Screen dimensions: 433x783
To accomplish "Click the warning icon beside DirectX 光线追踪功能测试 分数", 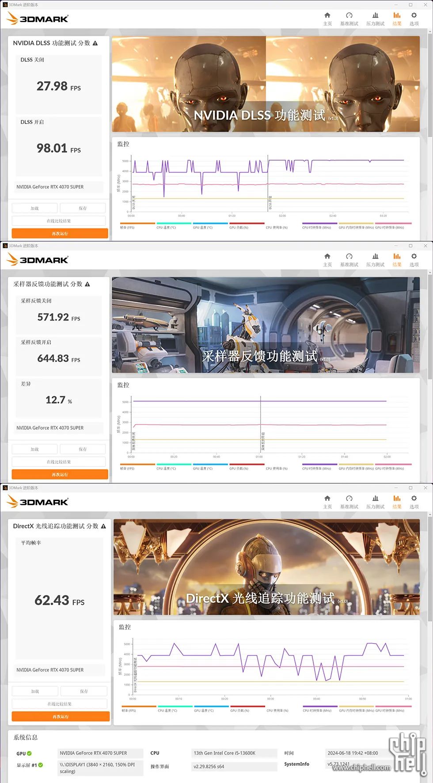I will click(103, 526).
